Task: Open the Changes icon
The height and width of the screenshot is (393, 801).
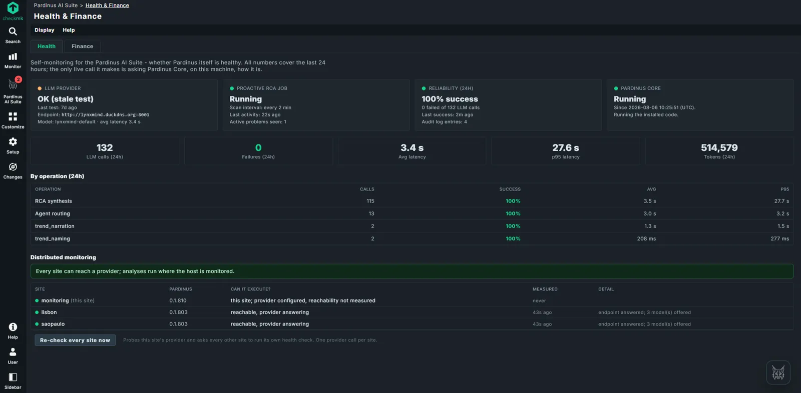Action: coord(13,167)
